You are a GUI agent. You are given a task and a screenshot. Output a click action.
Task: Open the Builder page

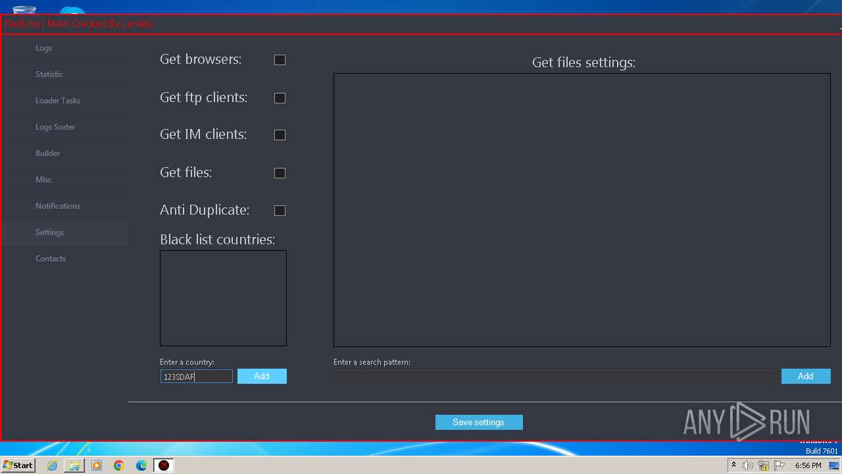(64, 153)
